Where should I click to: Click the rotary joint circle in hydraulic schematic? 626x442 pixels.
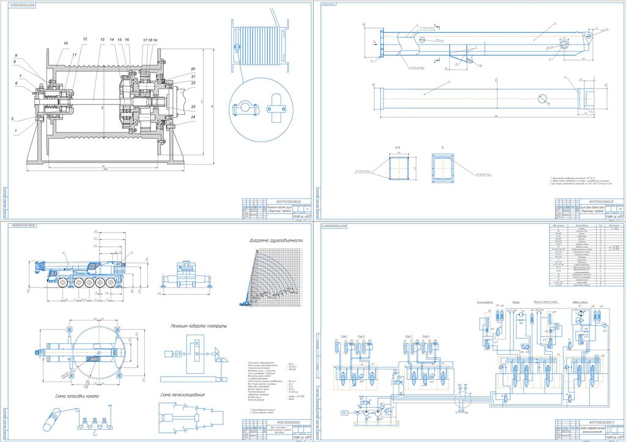pos(462,399)
